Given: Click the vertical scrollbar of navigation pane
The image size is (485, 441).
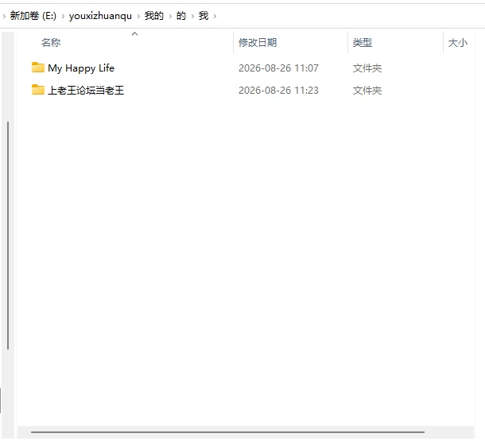Looking at the screenshot, I should coord(8,235).
